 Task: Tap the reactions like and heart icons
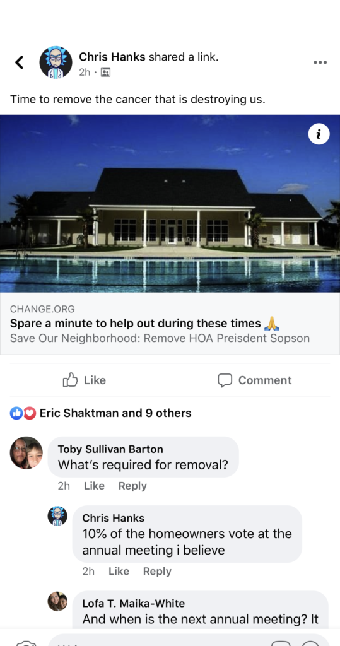click(23, 413)
